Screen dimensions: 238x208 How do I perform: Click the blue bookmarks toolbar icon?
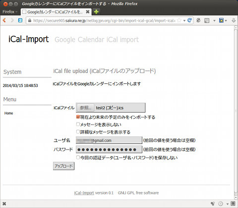(x=221, y=20)
